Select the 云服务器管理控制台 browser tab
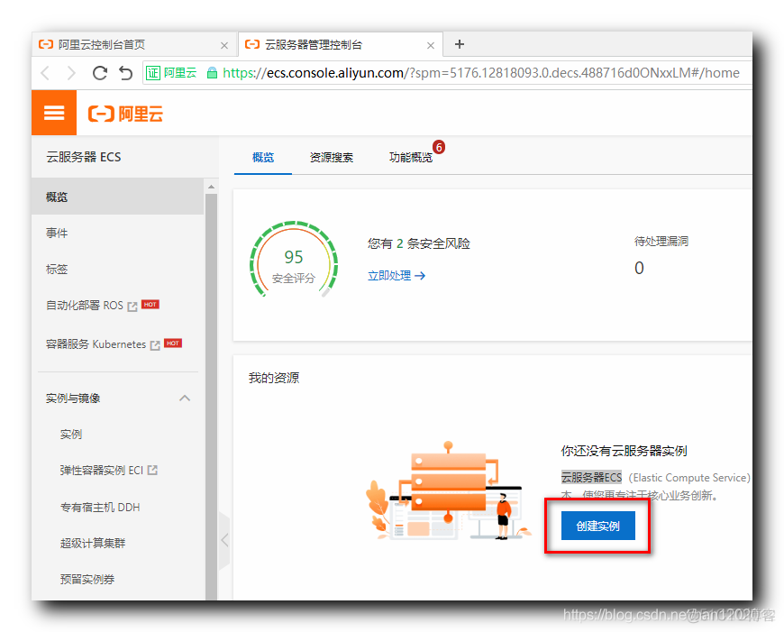This screenshot has height=632, width=784. pyautogui.click(x=341, y=45)
